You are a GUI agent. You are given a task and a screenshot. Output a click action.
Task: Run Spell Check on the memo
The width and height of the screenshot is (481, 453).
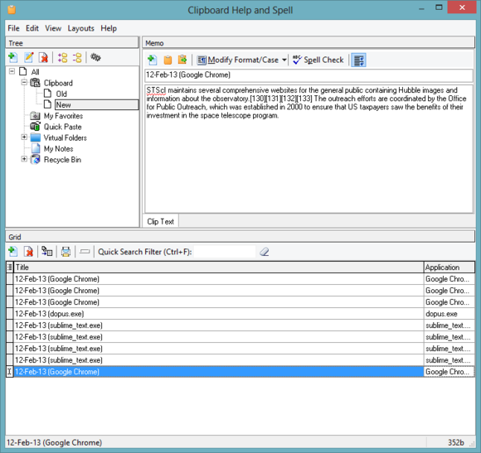point(318,60)
